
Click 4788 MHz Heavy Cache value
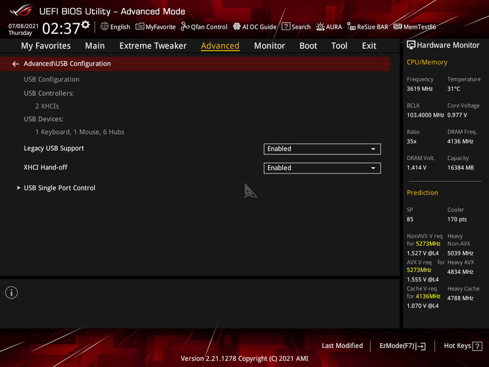point(460,298)
